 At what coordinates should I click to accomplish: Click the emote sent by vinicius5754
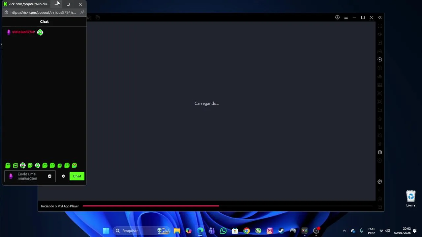40,32
